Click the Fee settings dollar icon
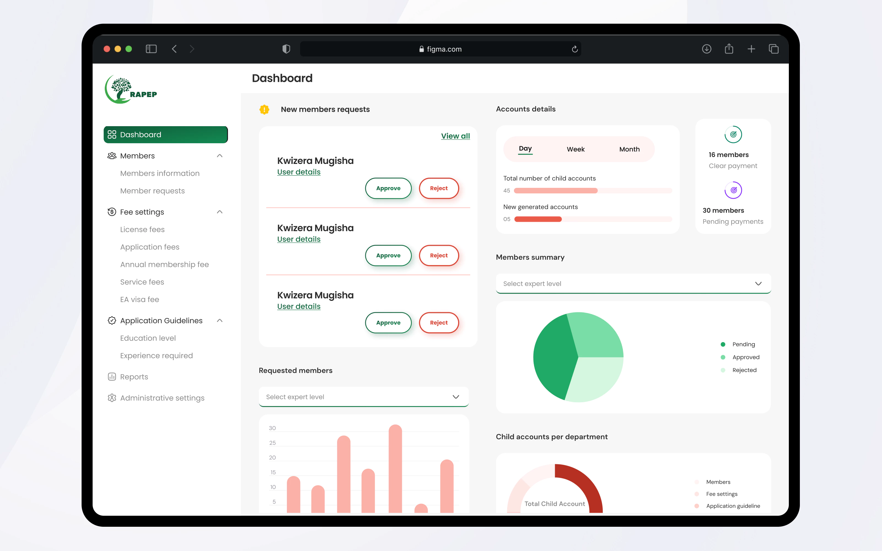The width and height of the screenshot is (882, 551). click(112, 212)
